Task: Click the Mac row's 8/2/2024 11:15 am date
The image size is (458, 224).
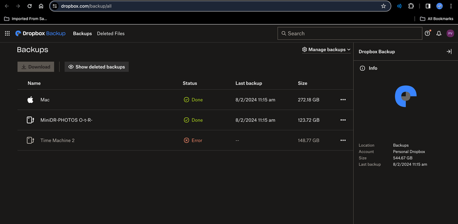Action: 255,100
